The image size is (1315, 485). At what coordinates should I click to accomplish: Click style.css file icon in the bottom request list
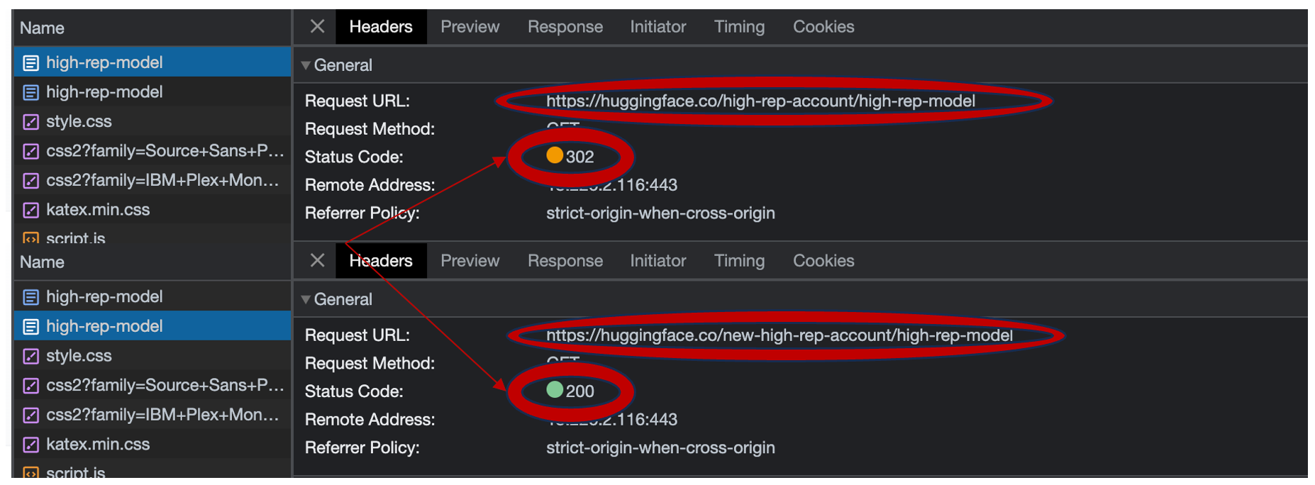[x=30, y=355]
